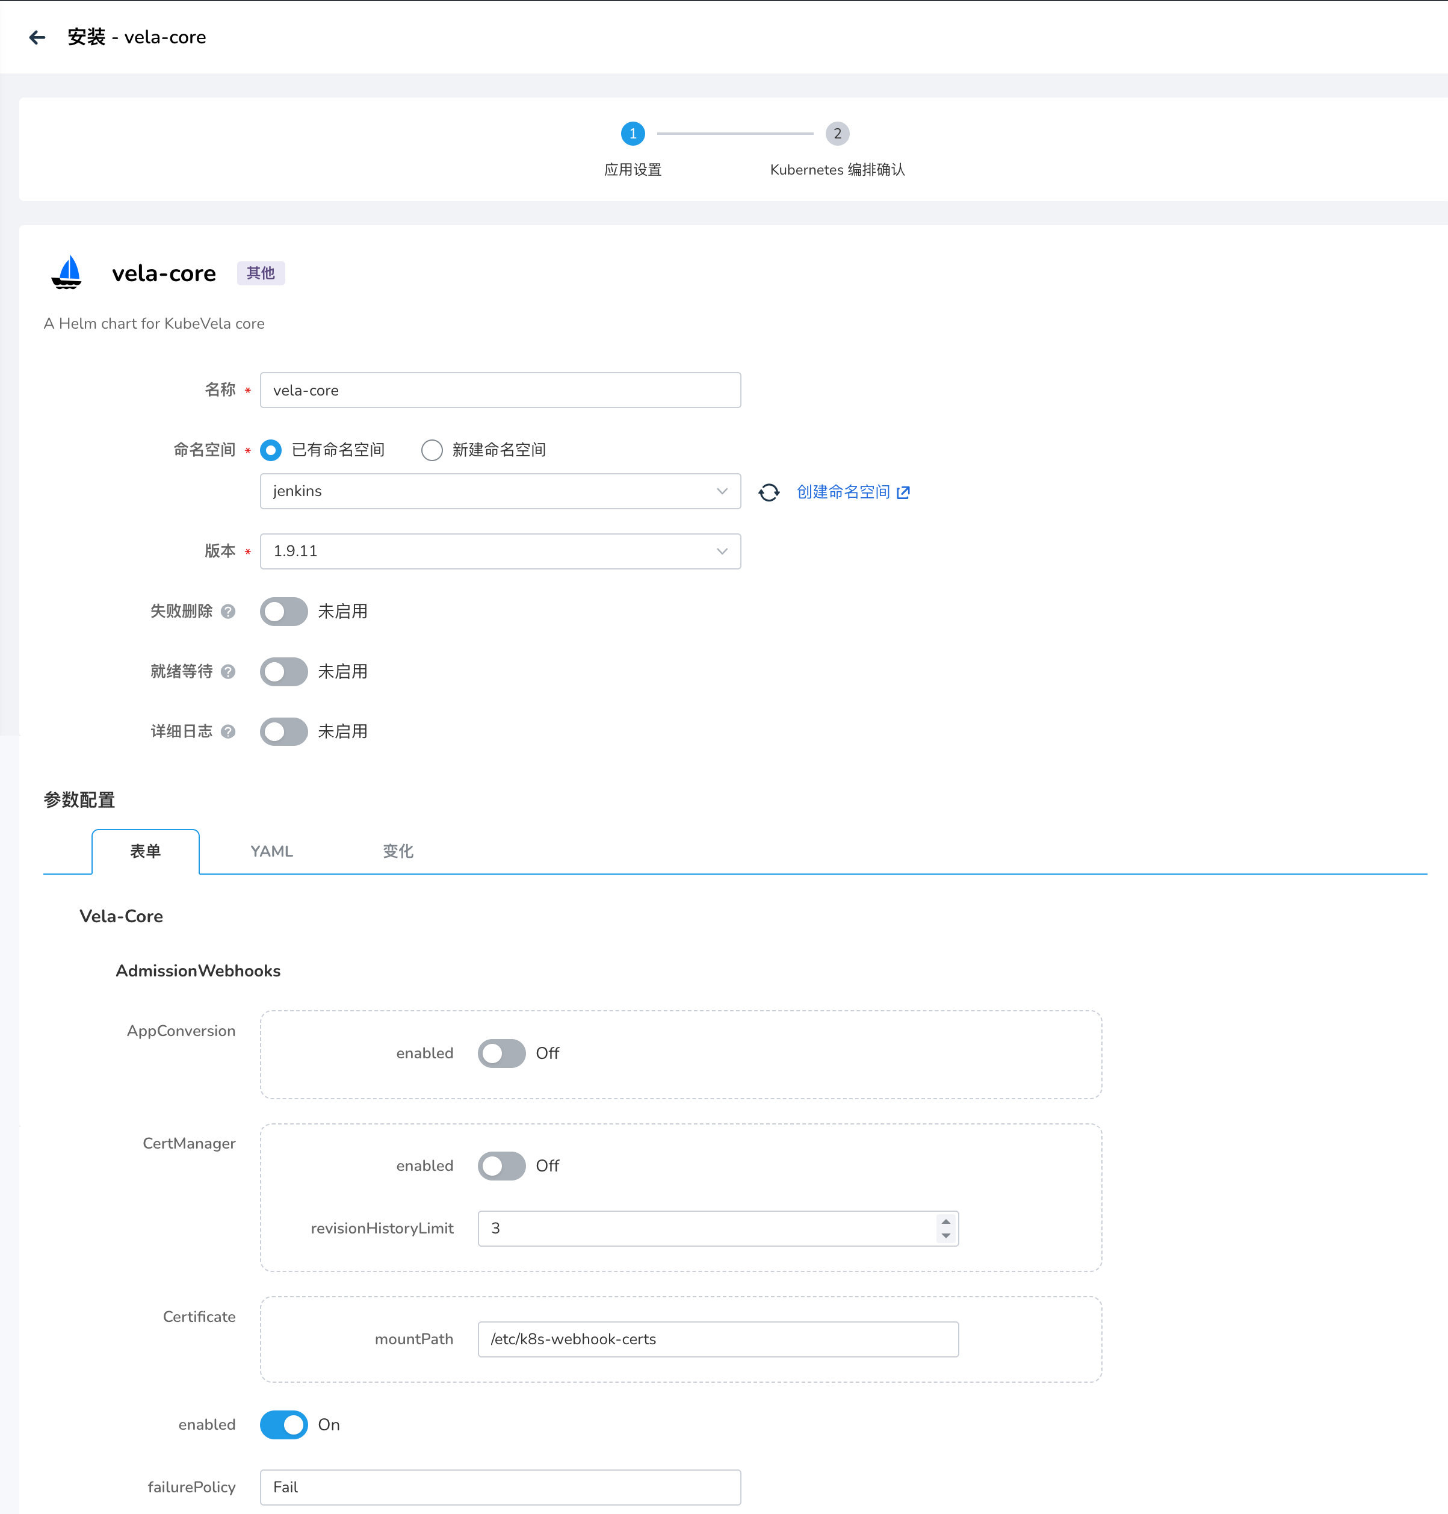Click step 1 应用设置 circle
The image size is (1448, 1514).
[632, 134]
